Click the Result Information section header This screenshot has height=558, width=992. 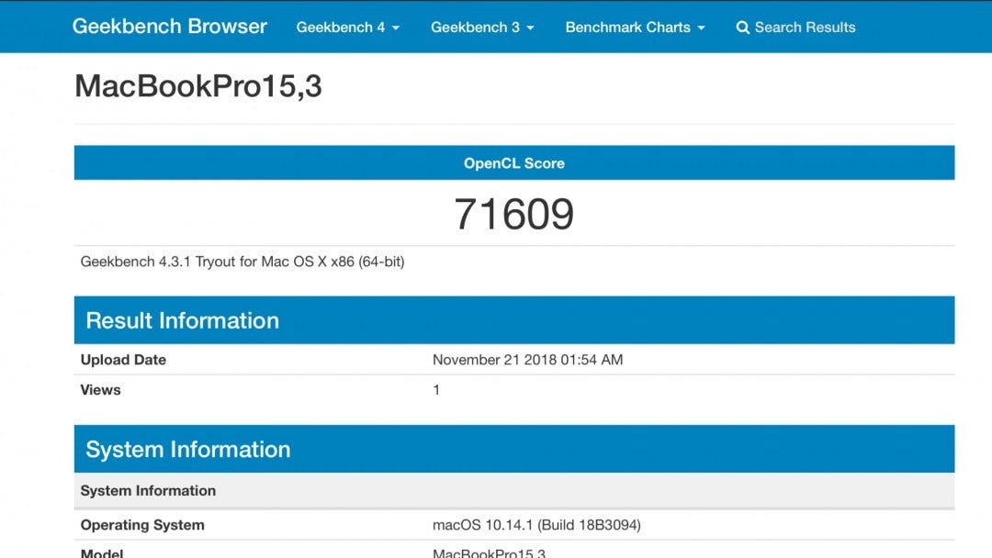514,320
